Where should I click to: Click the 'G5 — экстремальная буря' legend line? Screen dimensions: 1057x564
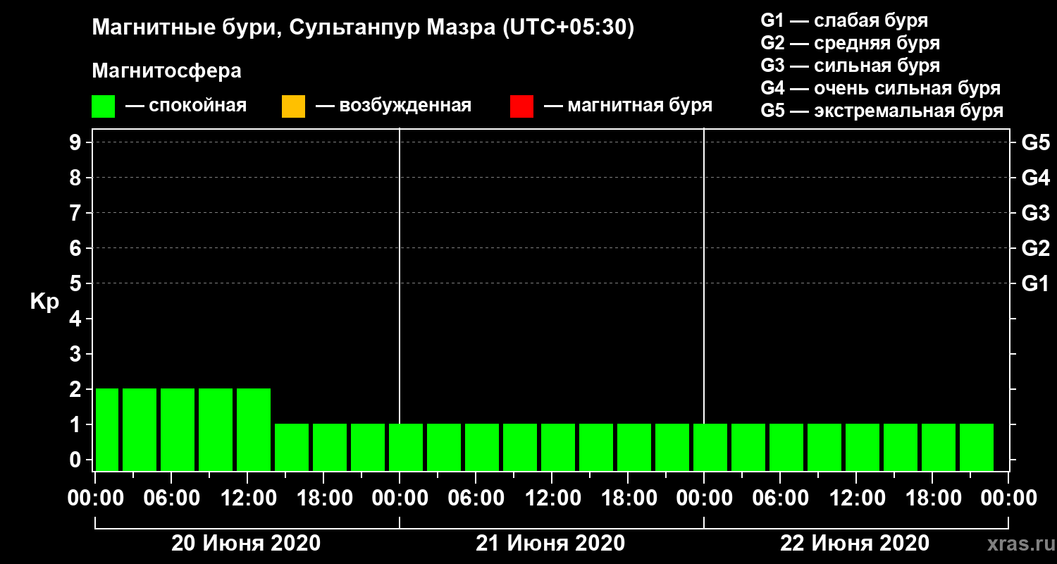coord(882,111)
